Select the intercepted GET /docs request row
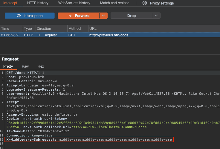The height and width of the screenshot is (149, 220). coord(109,35)
